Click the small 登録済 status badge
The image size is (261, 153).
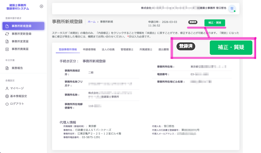coord(193,22)
